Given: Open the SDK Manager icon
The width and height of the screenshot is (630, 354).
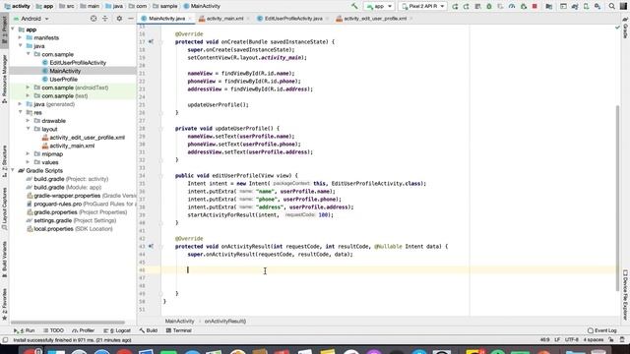Looking at the screenshot, I should tap(598, 7).
